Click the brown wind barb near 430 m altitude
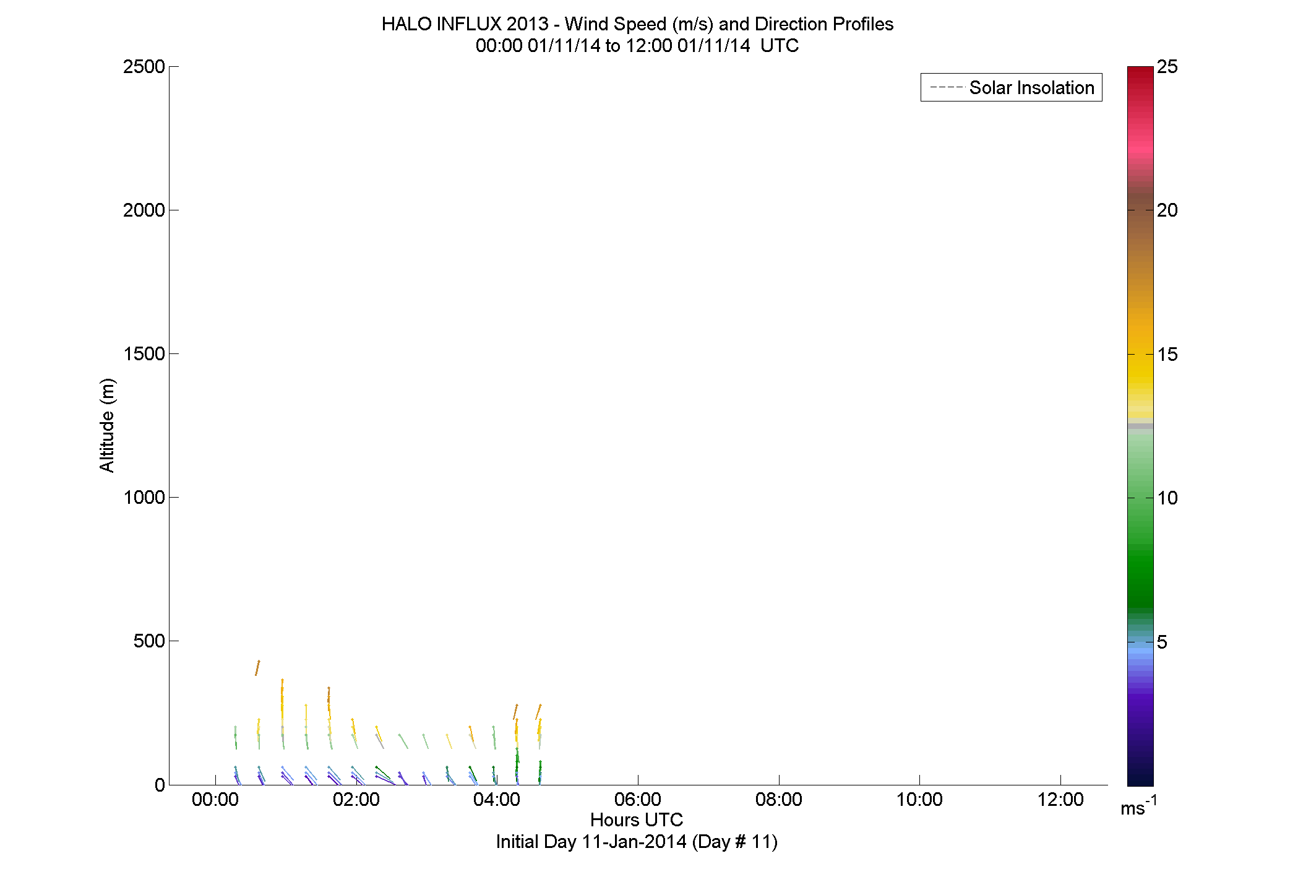The image size is (1298, 882). click(257, 668)
